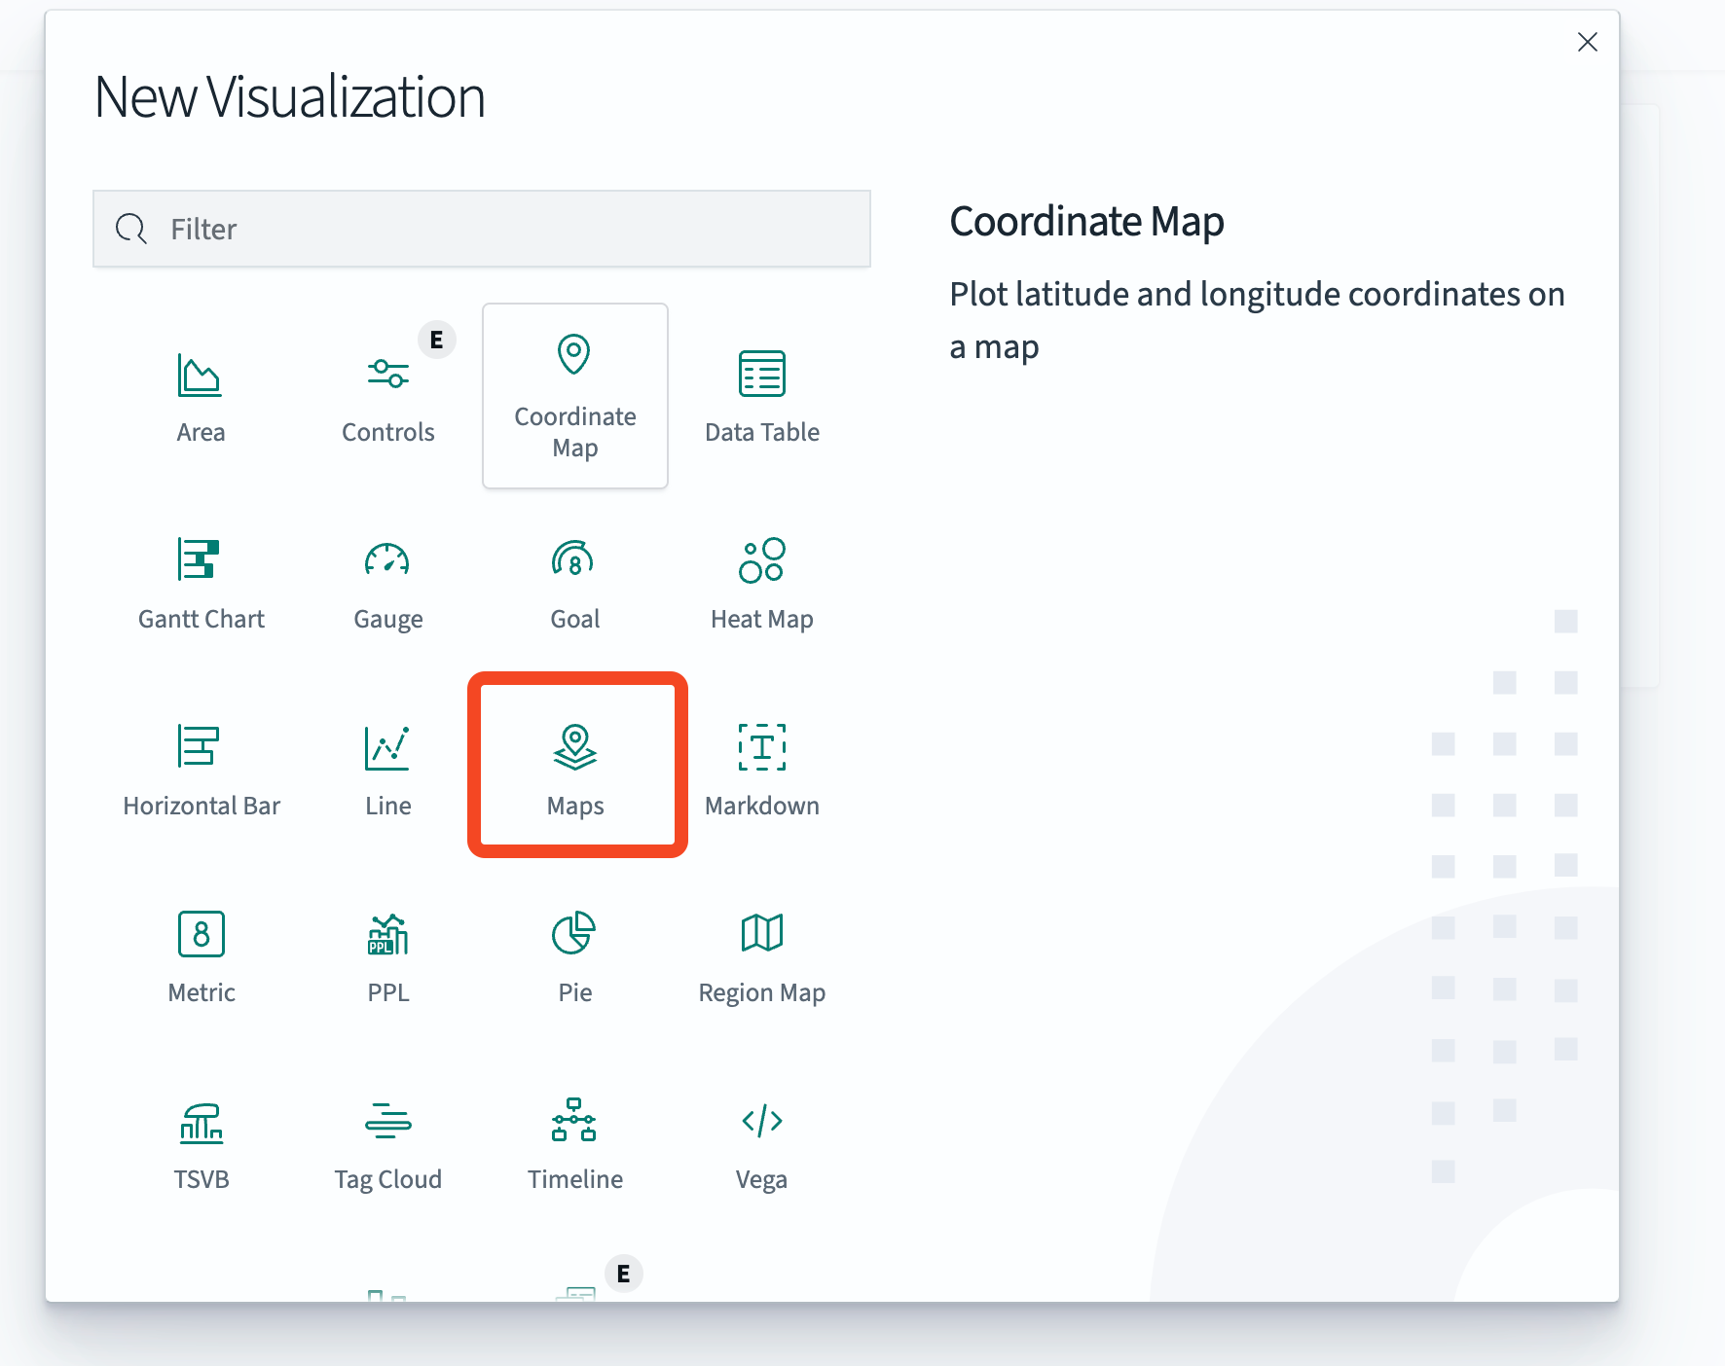Pick the Heat Map bubbles icon
The image size is (1725, 1366).
pyautogui.click(x=761, y=559)
